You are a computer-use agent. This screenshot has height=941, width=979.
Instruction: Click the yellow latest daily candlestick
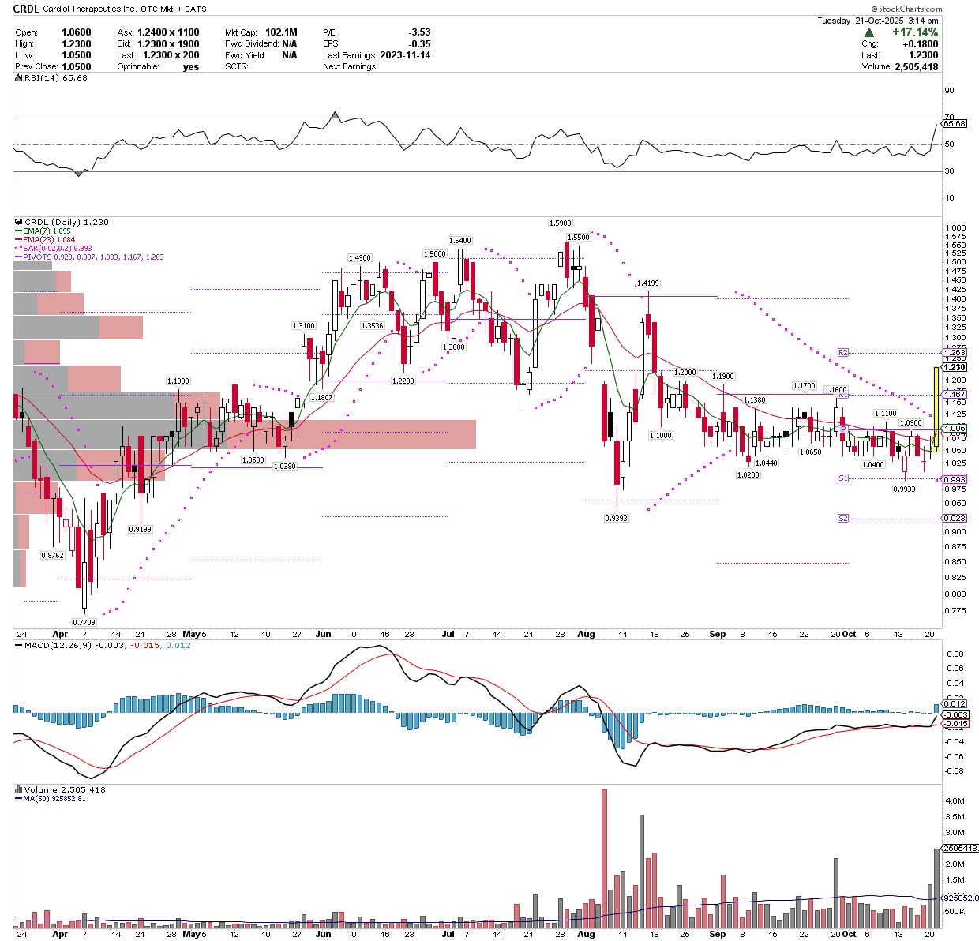pos(936,408)
